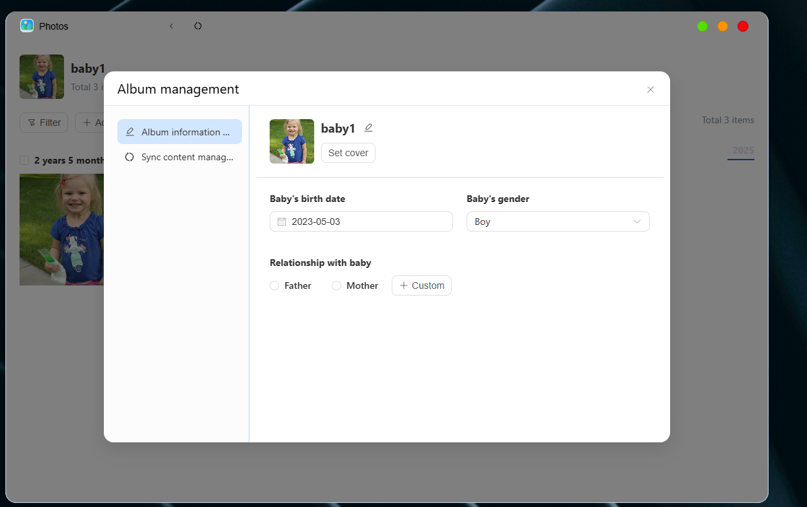Click the Album management title text

pyautogui.click(x=178, y=89)
